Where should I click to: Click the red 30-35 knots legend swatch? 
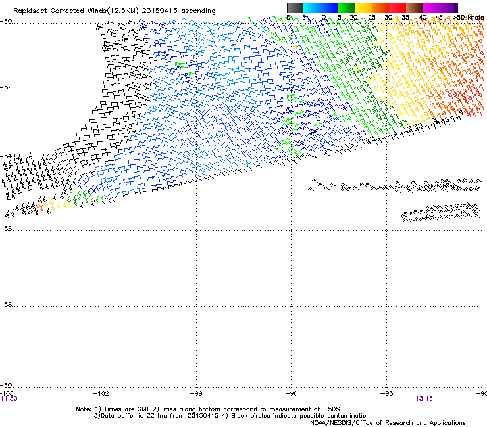[397, 8]
